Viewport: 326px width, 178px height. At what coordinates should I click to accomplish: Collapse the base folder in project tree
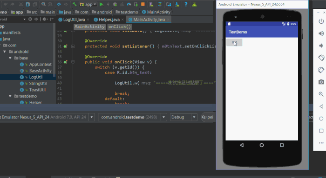10,58
